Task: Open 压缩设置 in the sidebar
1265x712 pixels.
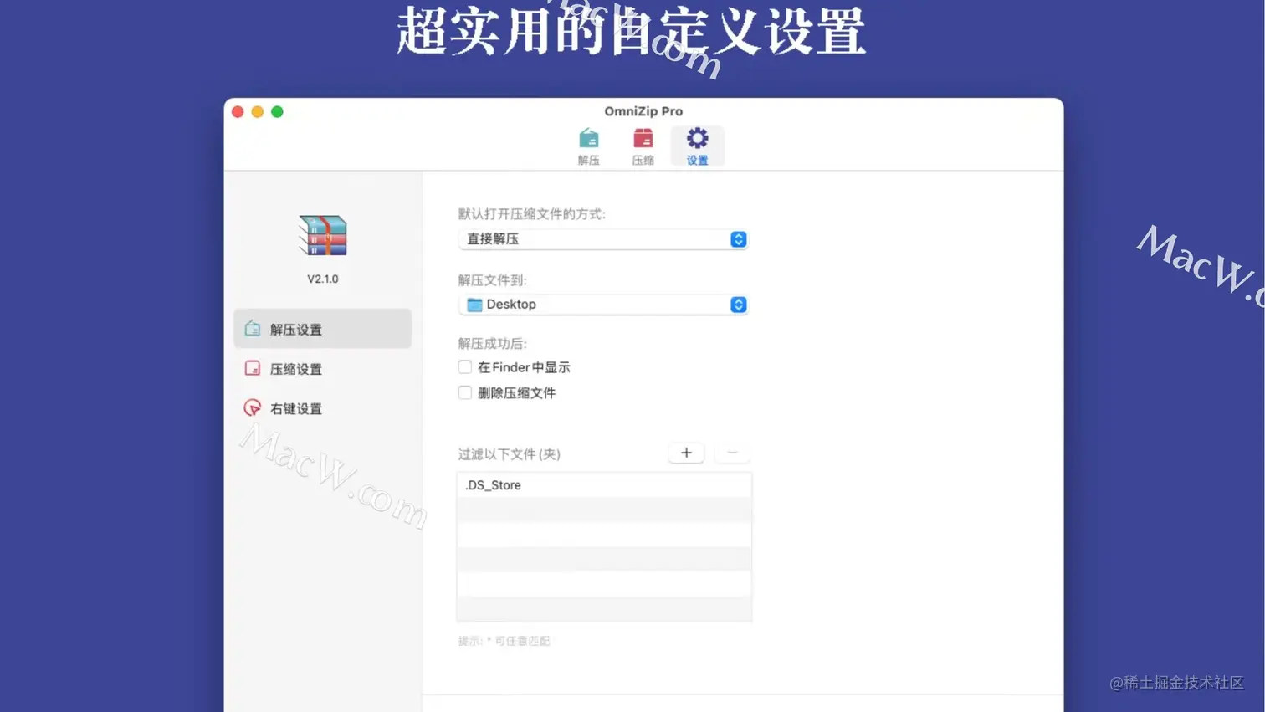Action: (322, 369)
